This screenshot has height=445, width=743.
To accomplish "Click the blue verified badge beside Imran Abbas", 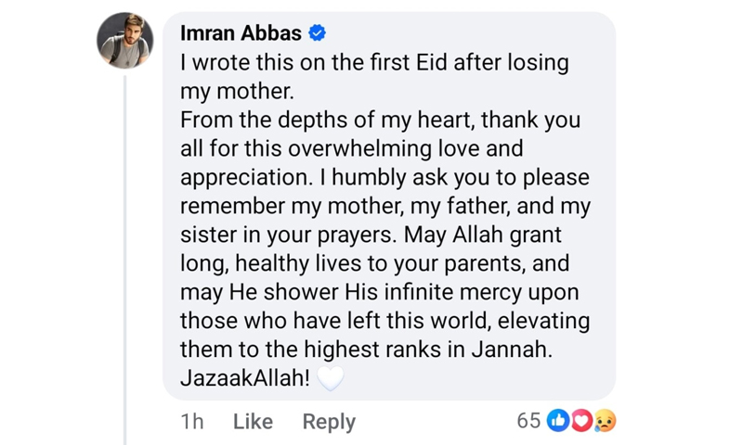I will point(317,33).
